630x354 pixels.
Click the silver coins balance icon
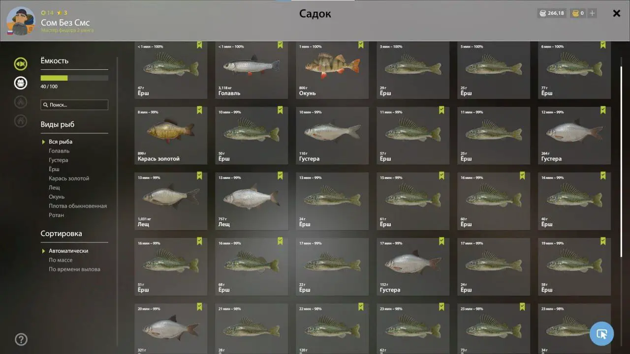tap(543, 13)
